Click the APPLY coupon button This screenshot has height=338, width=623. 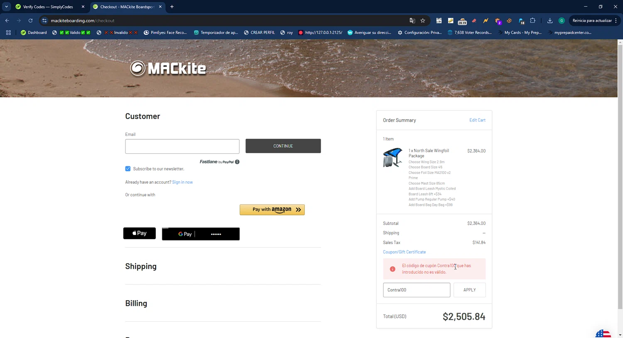(x=469, y=290)
